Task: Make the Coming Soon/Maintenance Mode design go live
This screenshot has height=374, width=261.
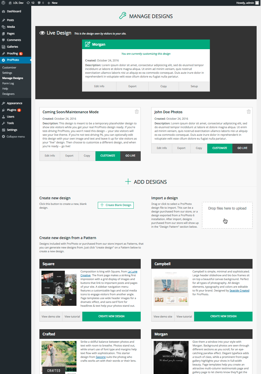Action: pos(130,156)
